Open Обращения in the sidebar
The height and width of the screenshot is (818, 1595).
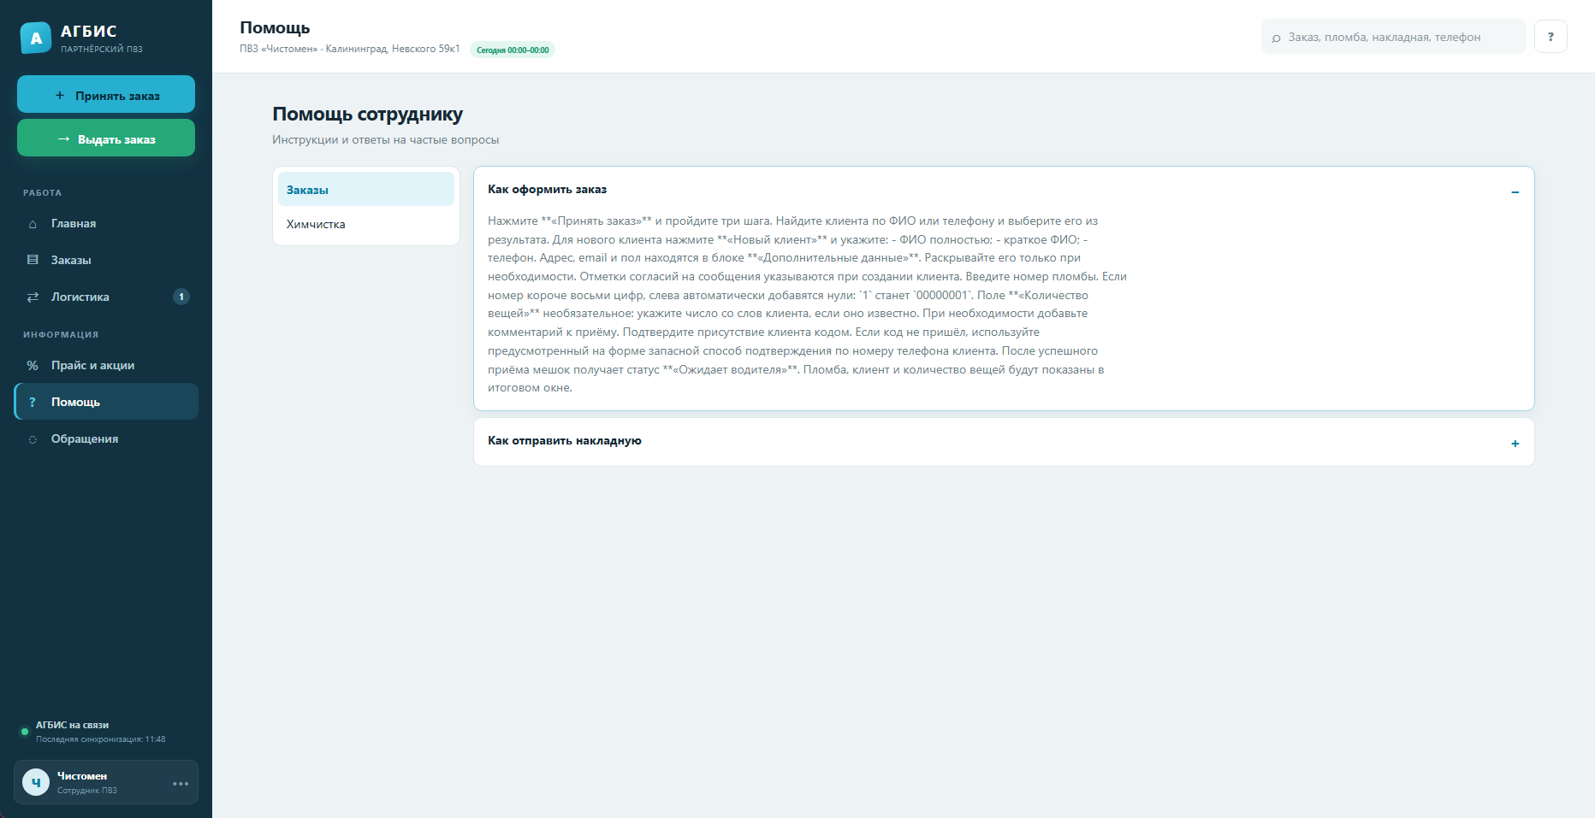[106, 439]
